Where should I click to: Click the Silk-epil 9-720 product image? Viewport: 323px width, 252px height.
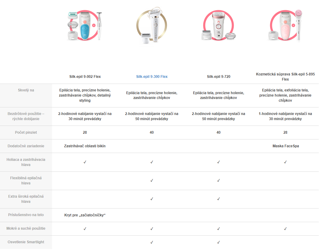[x=218, y=27]
